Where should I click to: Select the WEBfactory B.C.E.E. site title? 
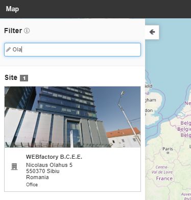tap(54, 157)
